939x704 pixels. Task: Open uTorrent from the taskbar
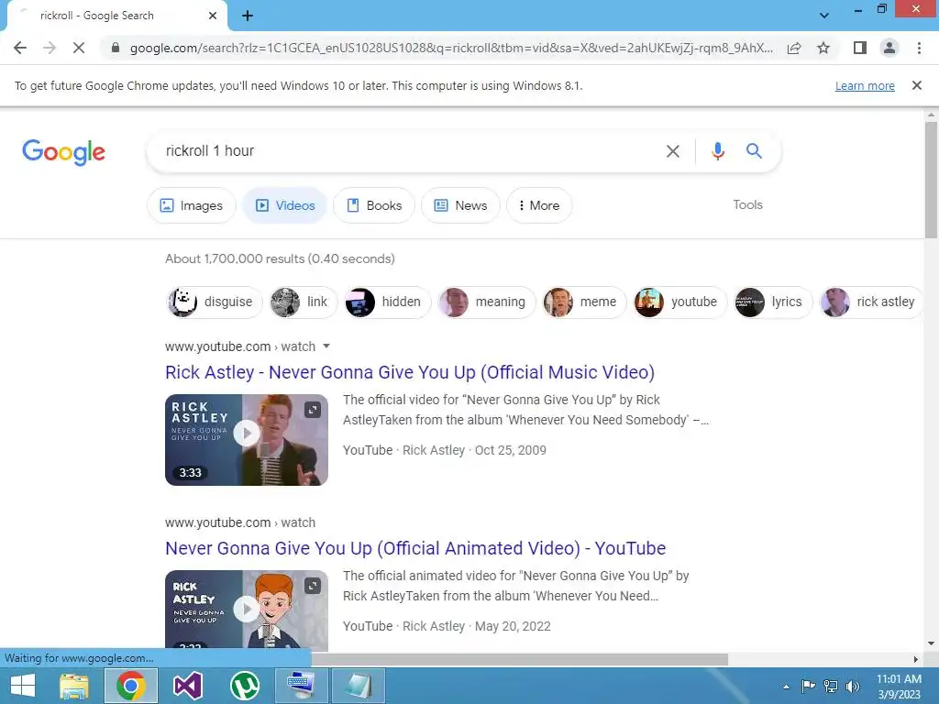click(x=245, y=686)
